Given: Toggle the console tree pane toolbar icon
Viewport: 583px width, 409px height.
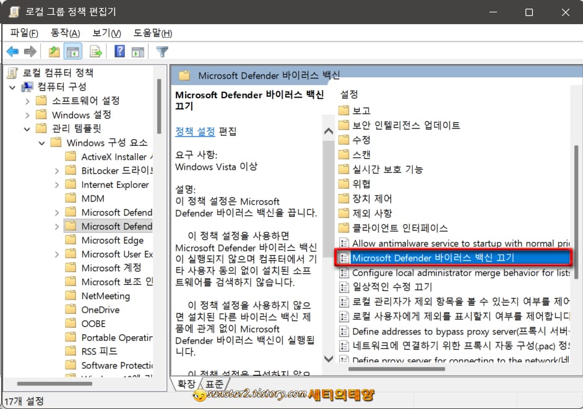Looking at the screenshot, I should click(x=73, y=51).
